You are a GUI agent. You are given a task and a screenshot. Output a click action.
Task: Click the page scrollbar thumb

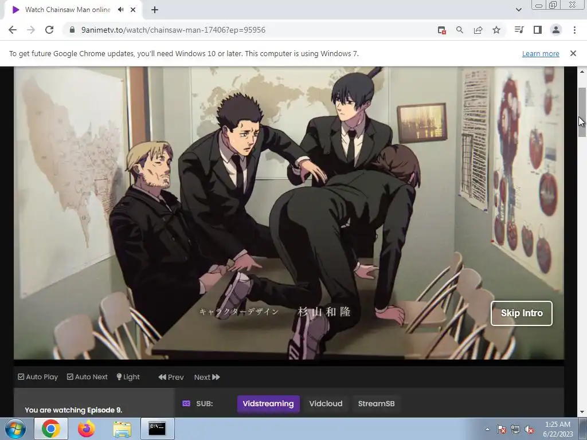(x=582, y=112)
